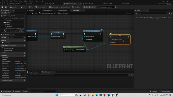Click the frame-skip play control

pyautogui.click(x=87, y=7)
